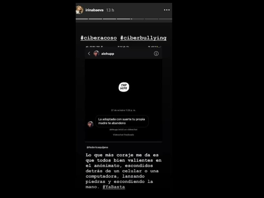Screen dimensions: 264x198
Task: Tap the TAP HERE sticker
Action: (x=124, y=87)
